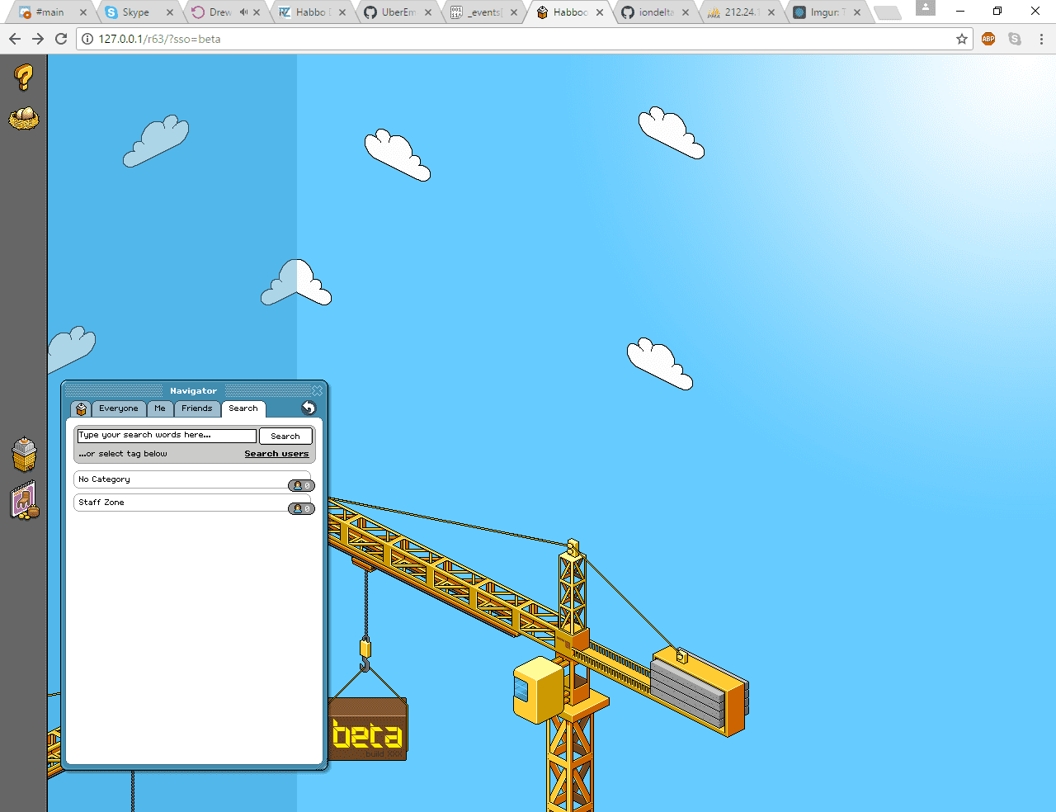Screen dimensions: 1056x812
Task: Switch to the #main browser tab
Action: pos(51,12)
